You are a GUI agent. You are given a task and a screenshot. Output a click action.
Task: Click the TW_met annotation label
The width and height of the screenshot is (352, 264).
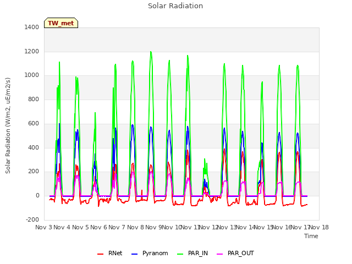point(61,23)
